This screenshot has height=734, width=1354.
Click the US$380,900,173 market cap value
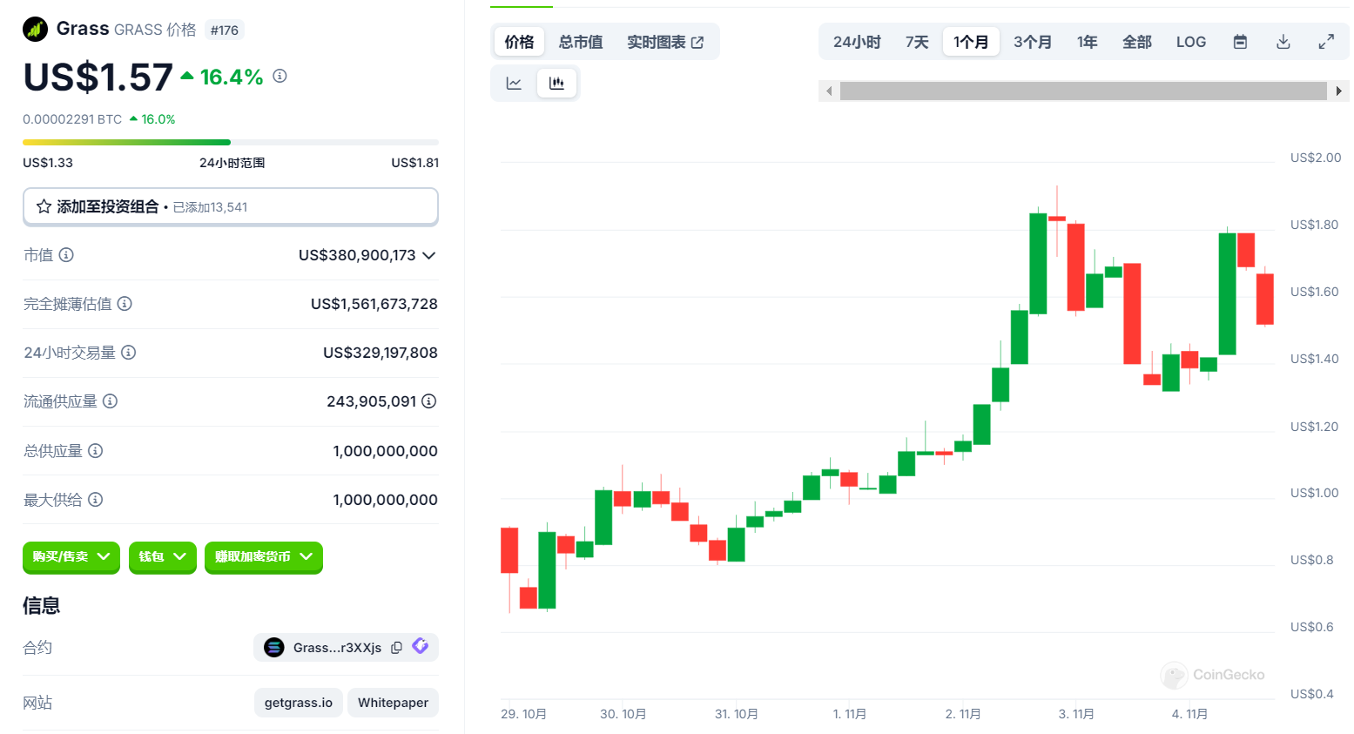coord(357,255)
